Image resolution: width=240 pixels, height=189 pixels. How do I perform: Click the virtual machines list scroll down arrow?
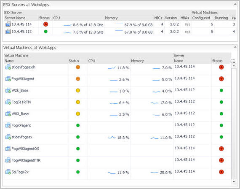coord(234,181)
